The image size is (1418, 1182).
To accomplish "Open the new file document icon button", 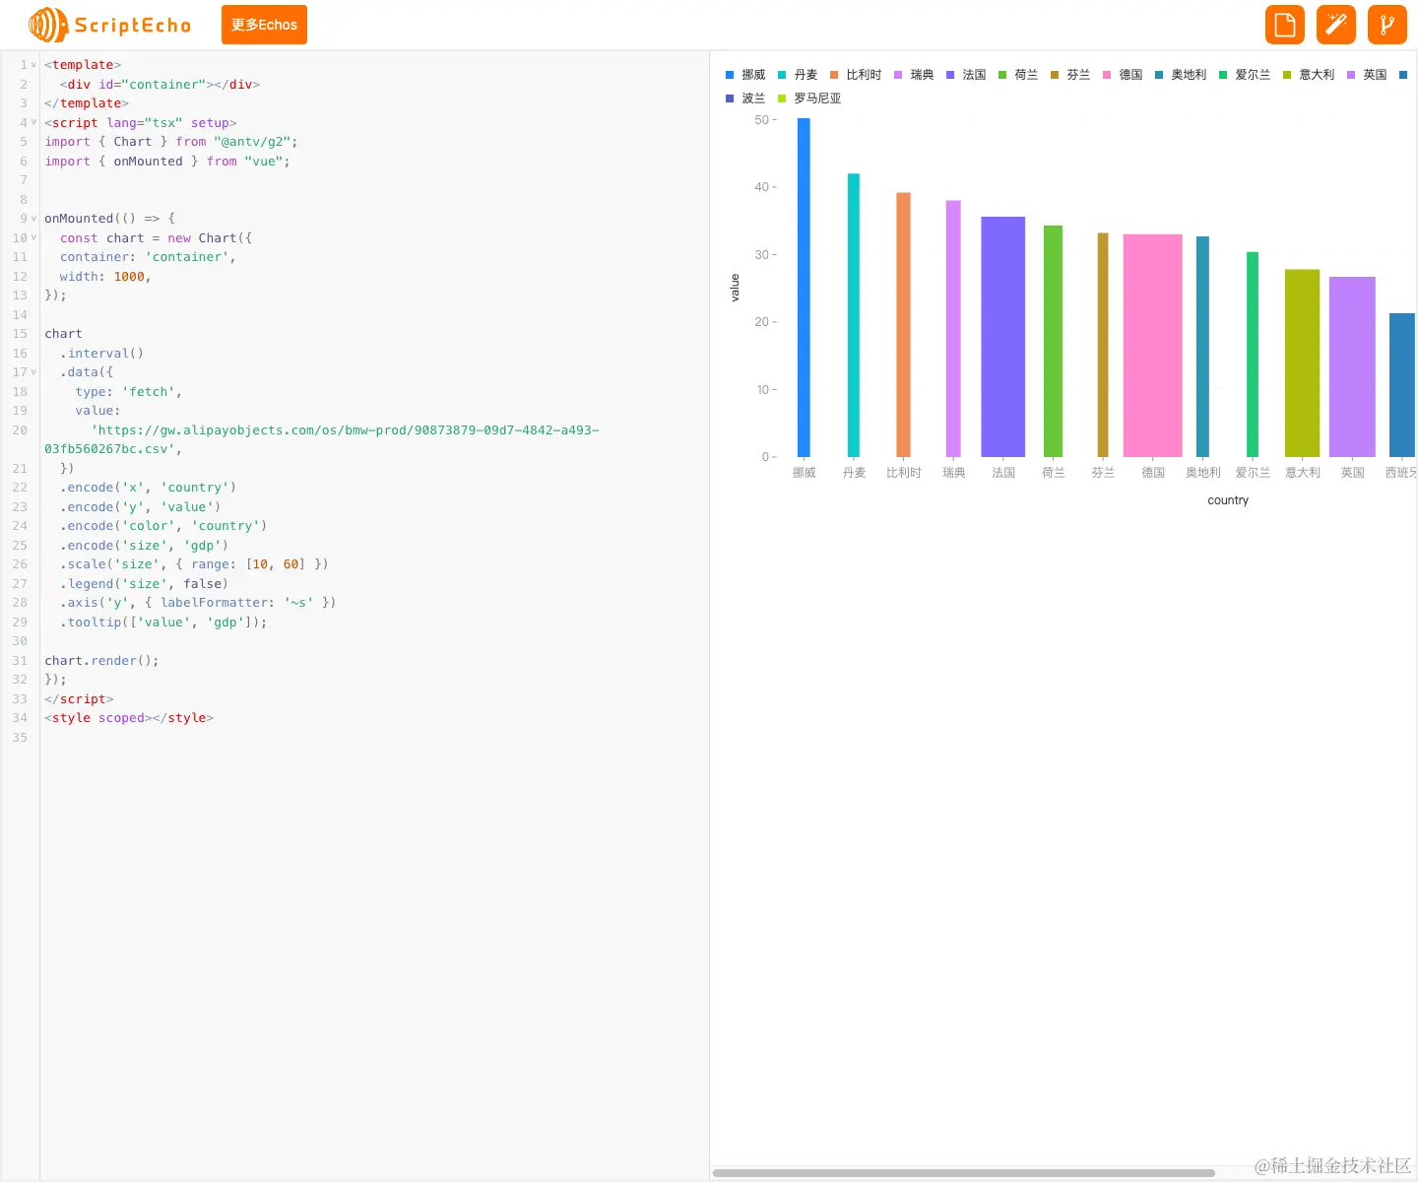I will 1285,25.
